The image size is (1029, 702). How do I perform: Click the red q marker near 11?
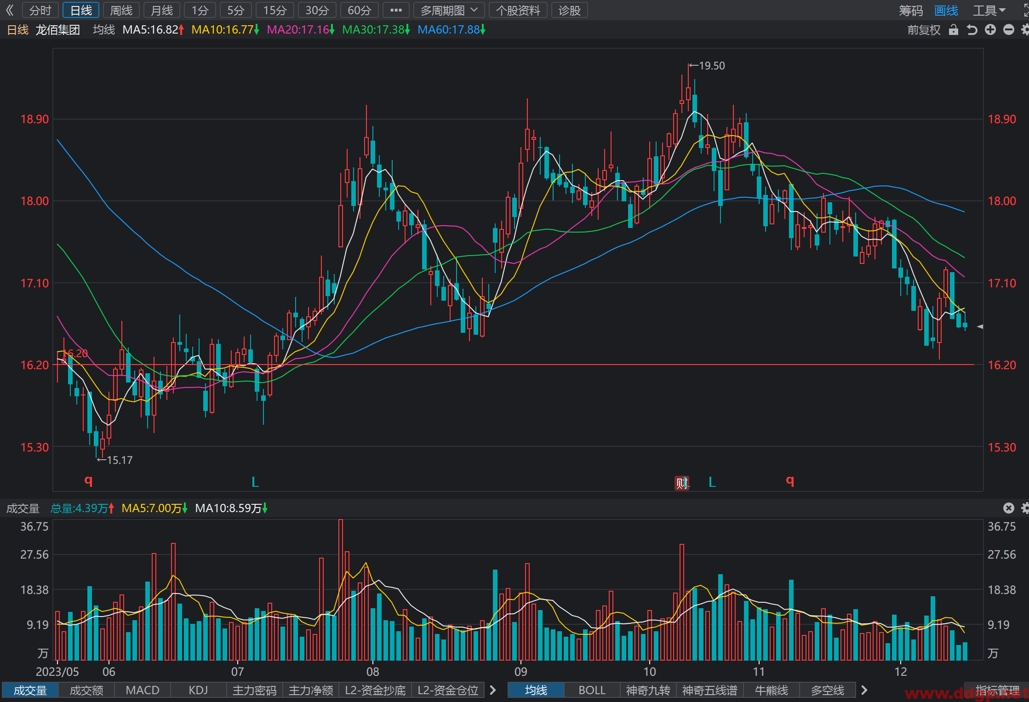coord(790,481)
